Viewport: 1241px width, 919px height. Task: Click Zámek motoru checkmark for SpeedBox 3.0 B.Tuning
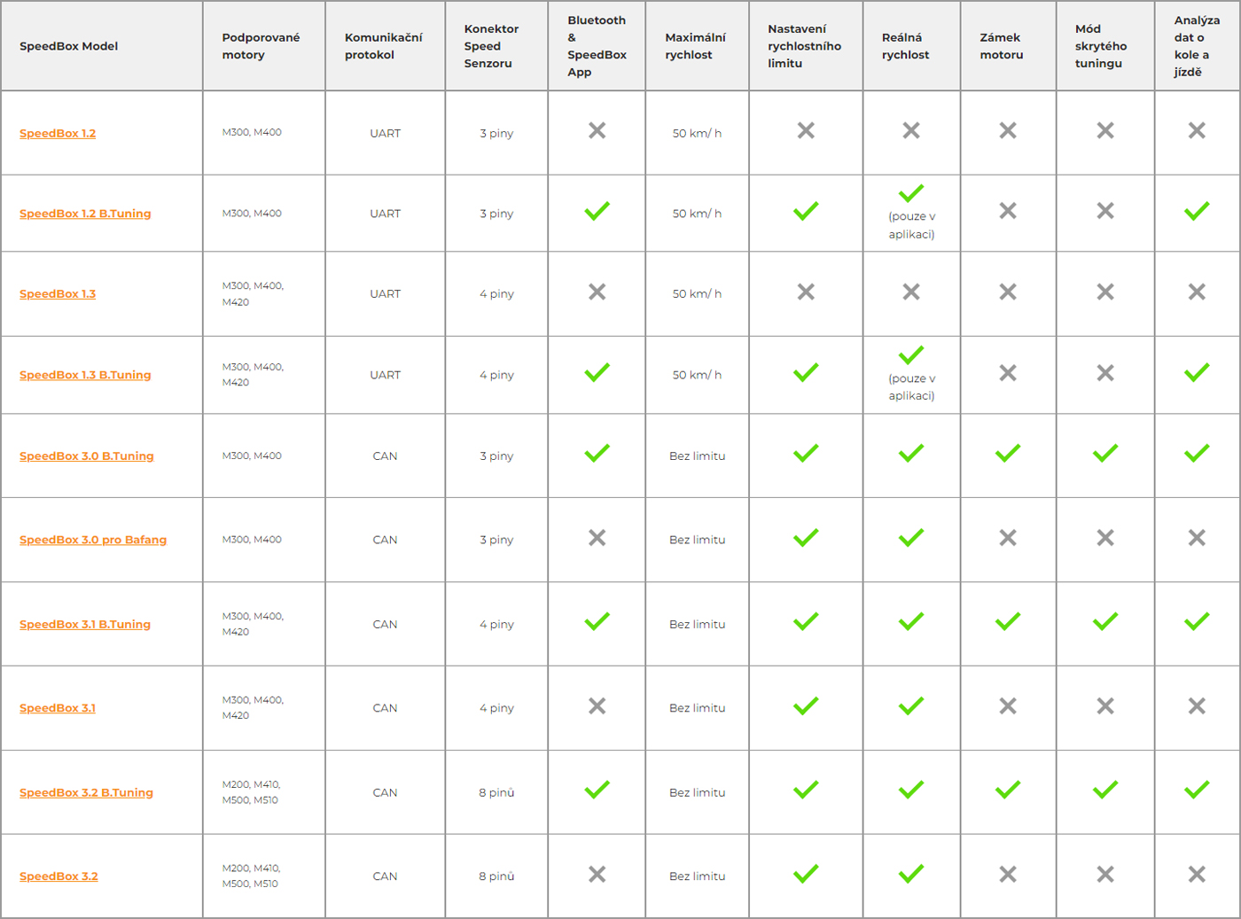[1008, 453]
